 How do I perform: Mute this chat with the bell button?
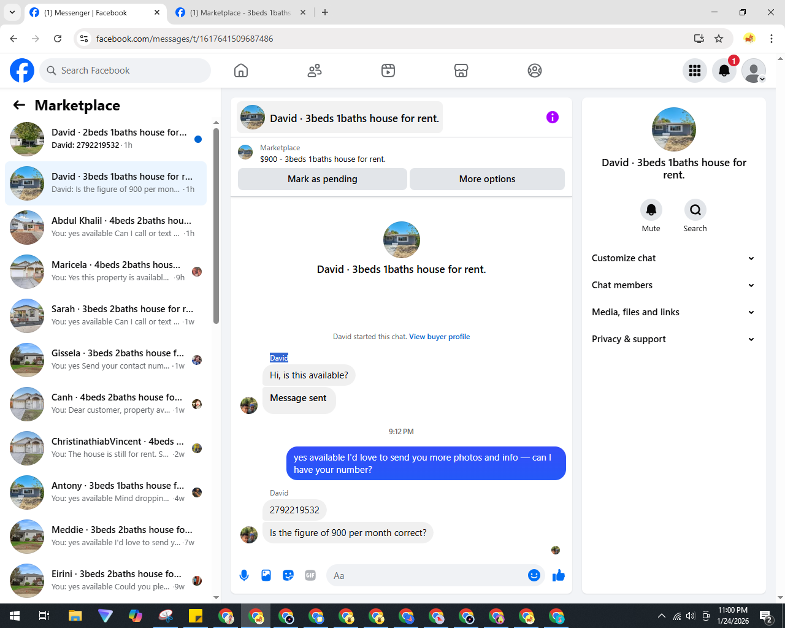(651, 210)
